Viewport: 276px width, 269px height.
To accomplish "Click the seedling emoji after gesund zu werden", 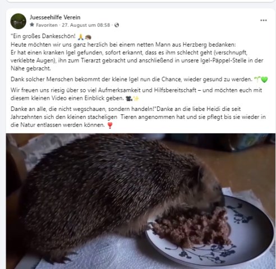I will [257, 80].
